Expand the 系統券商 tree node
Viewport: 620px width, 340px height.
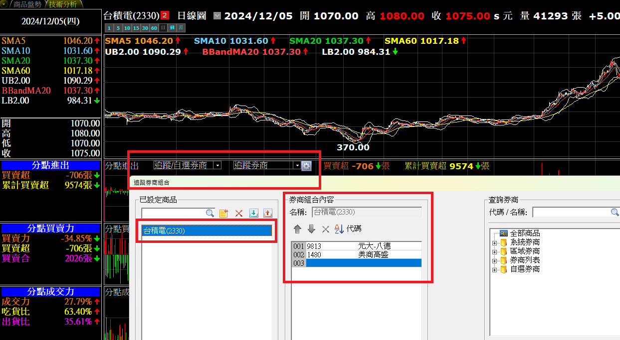point(495,242)
